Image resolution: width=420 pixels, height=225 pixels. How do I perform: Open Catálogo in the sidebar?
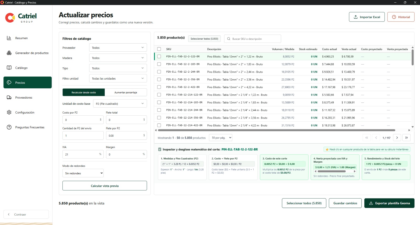tap(28, 68)
